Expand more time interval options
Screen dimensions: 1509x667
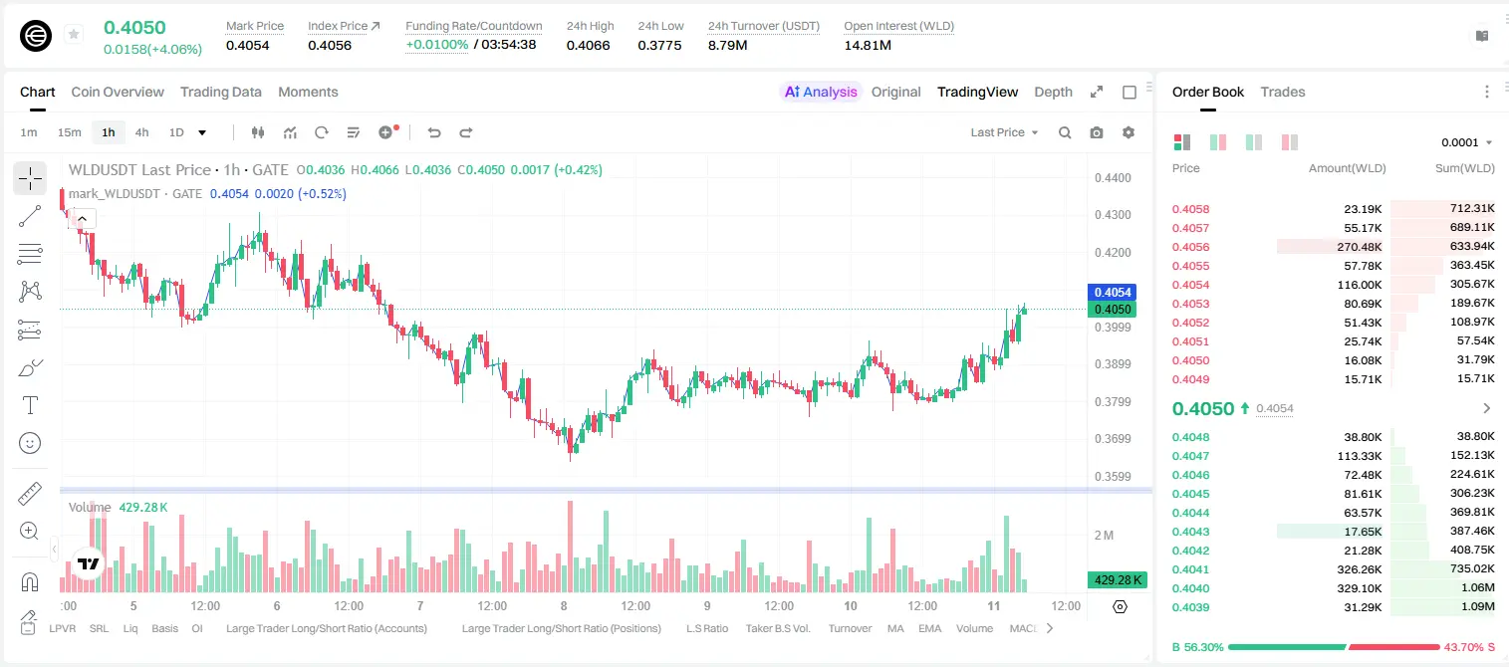[203, 132]
